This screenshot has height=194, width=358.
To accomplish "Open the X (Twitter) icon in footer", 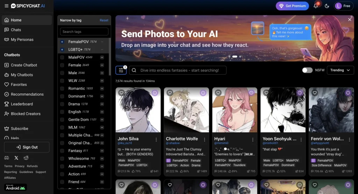I will [16, 158].
